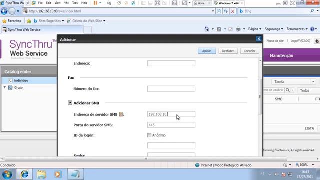Open the zoom level 100% dropdown
The width and height of the screenshot is (320, 180).
(x=313, y=165)
